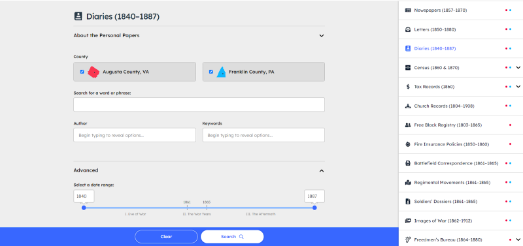523x246 pixels.
Task: Click the Tax Records dollar icon
Action: 407,87
